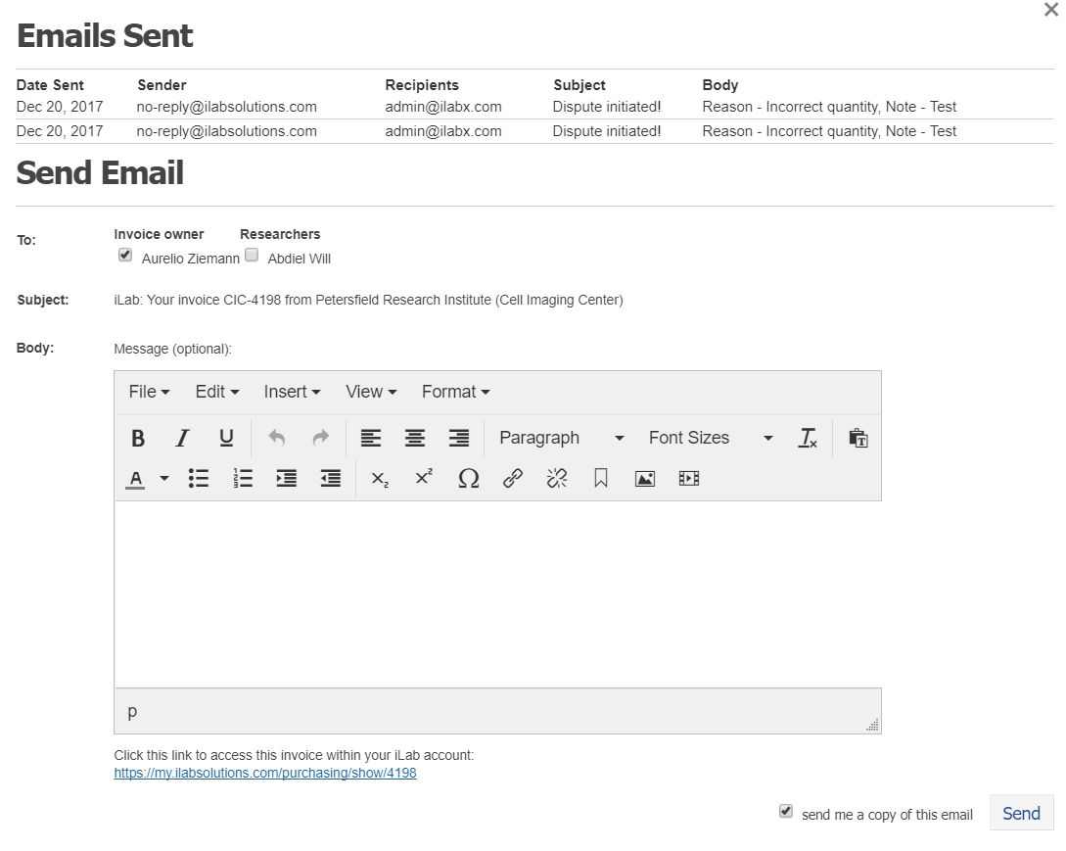Insert a bullet list

(x=199, y=478)
